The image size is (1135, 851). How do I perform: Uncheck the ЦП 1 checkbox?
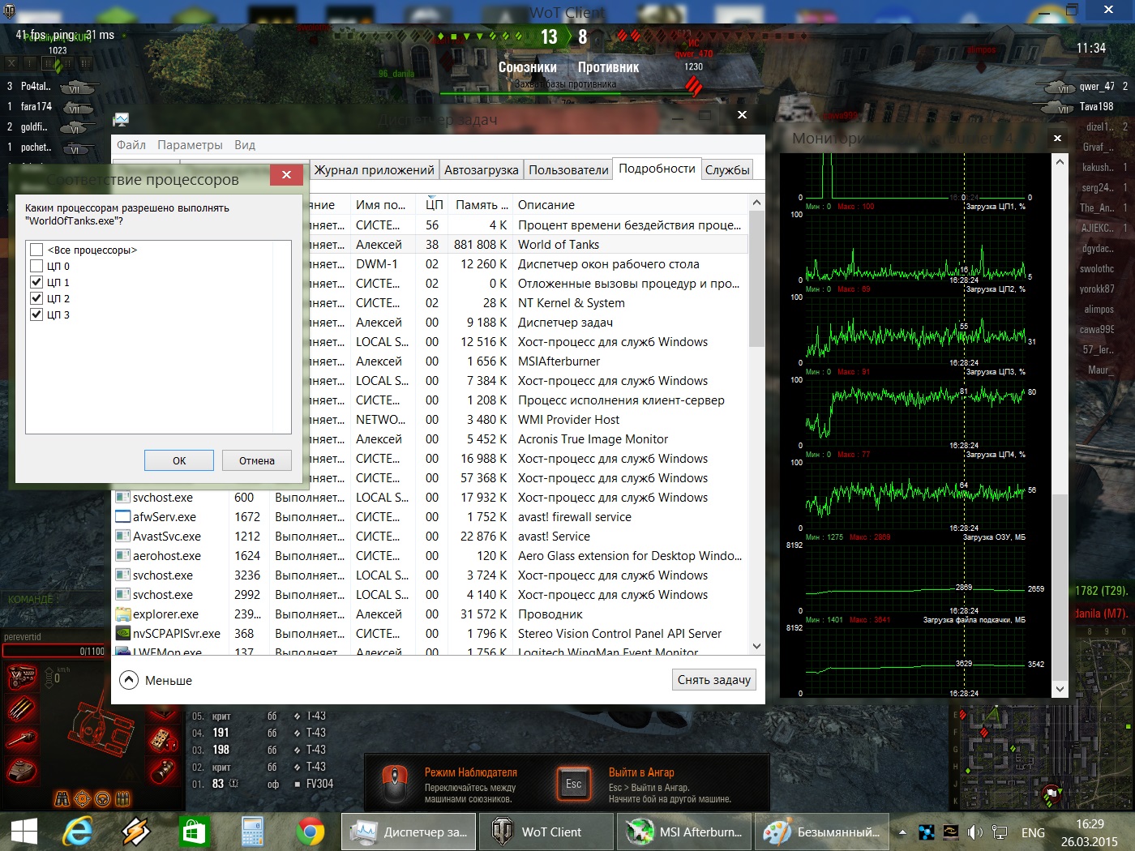[36, 282]
